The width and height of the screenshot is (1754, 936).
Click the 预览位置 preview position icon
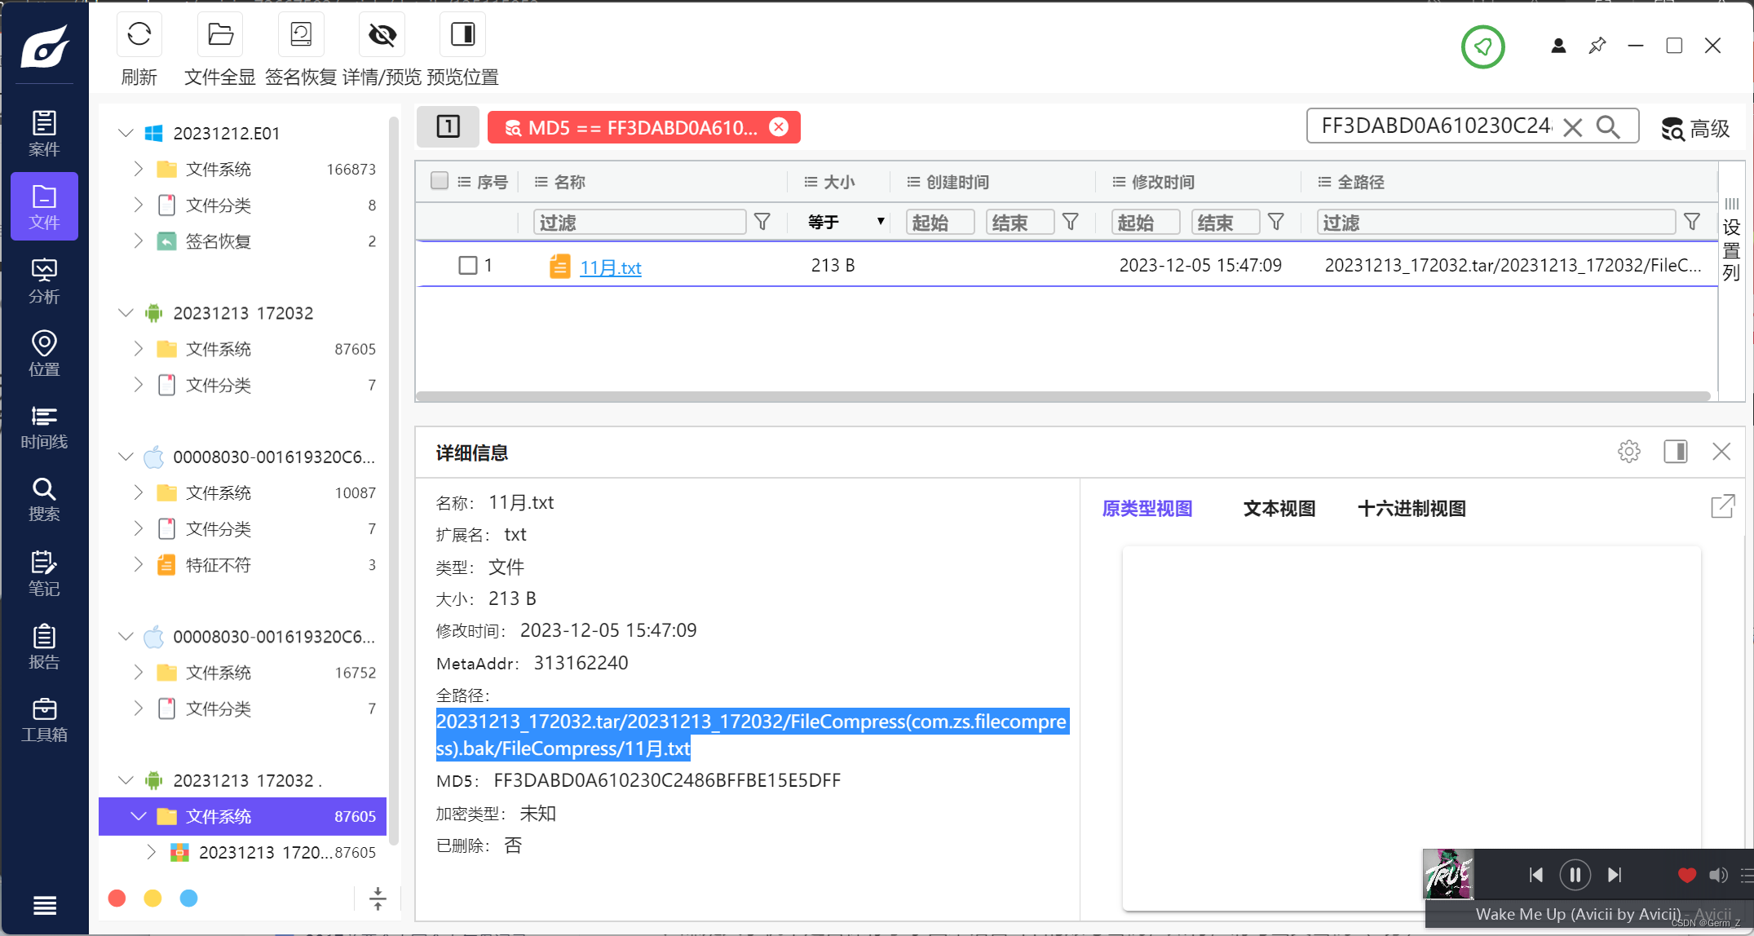[x=462, y=35]
